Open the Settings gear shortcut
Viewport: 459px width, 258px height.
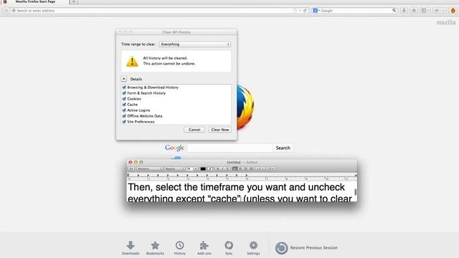[253, 248]
